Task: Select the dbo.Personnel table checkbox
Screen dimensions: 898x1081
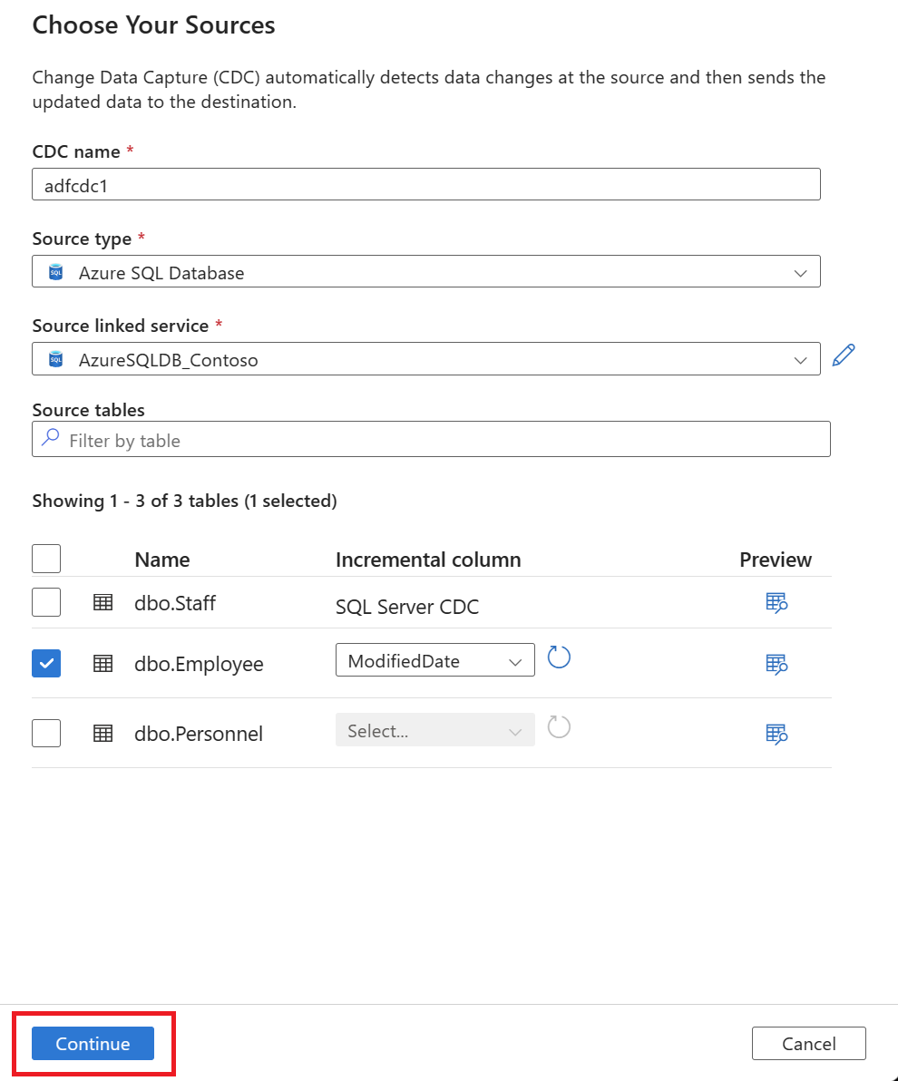Action: pos(46,733)
